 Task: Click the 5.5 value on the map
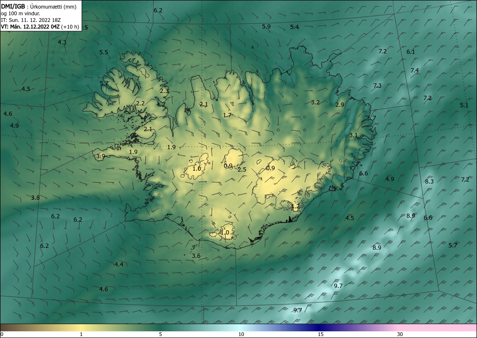coord(104,52)
